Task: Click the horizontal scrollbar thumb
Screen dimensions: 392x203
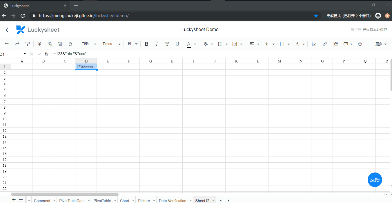Action: [x=65, y=194]
